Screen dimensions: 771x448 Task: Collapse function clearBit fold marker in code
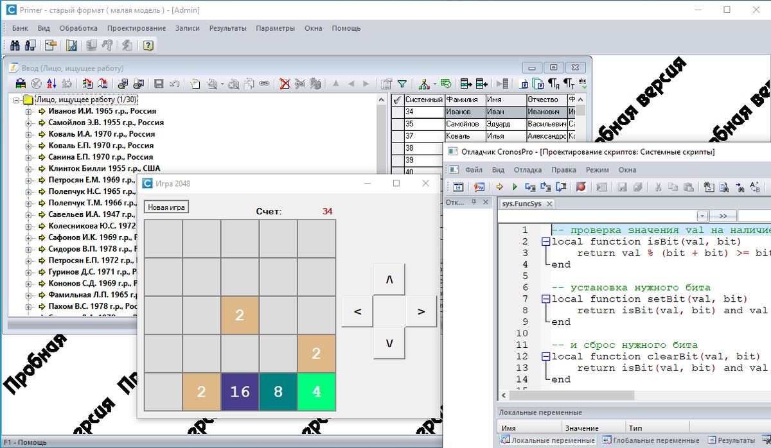tap(545, 356)
